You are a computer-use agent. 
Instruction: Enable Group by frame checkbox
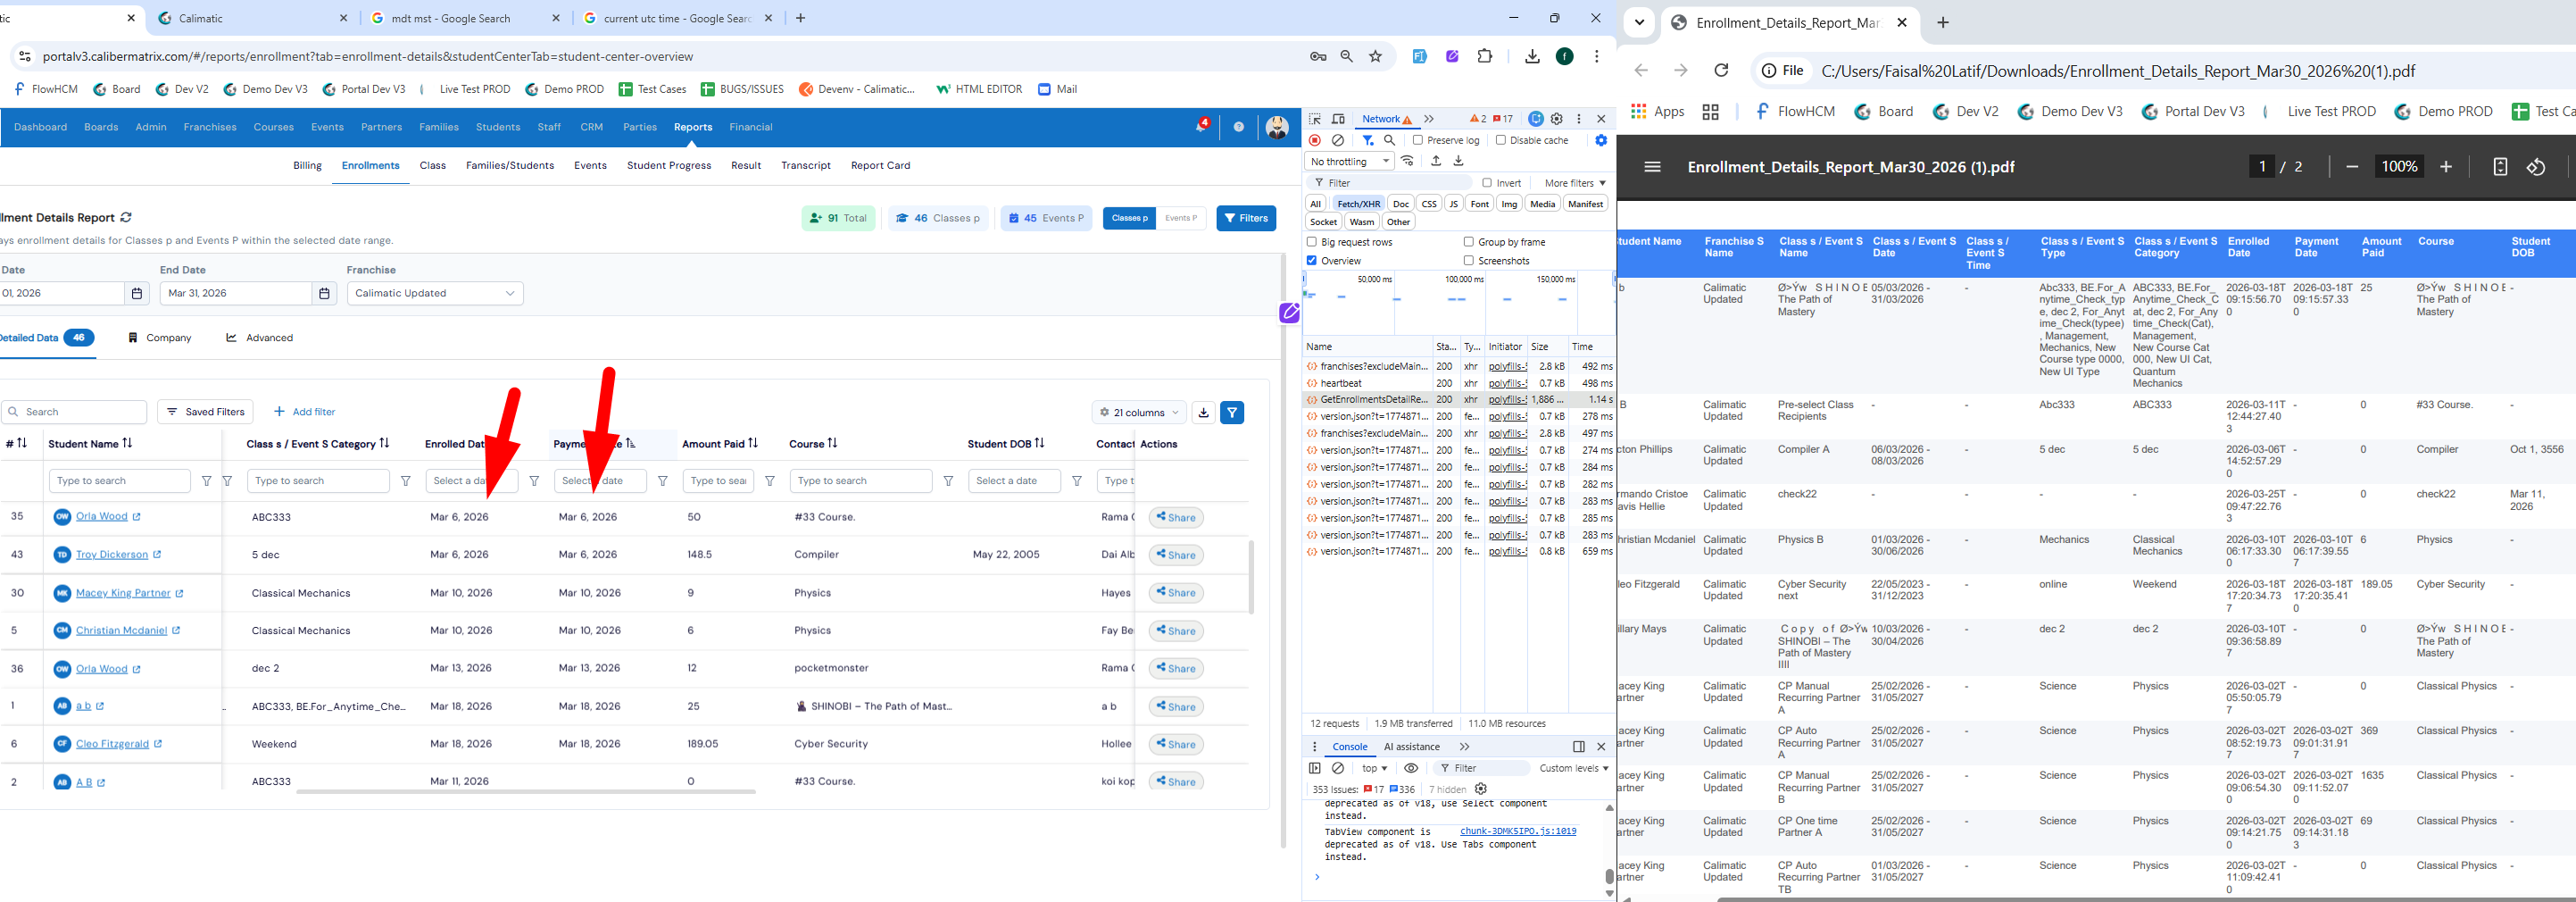click(x=1469, y=242)
